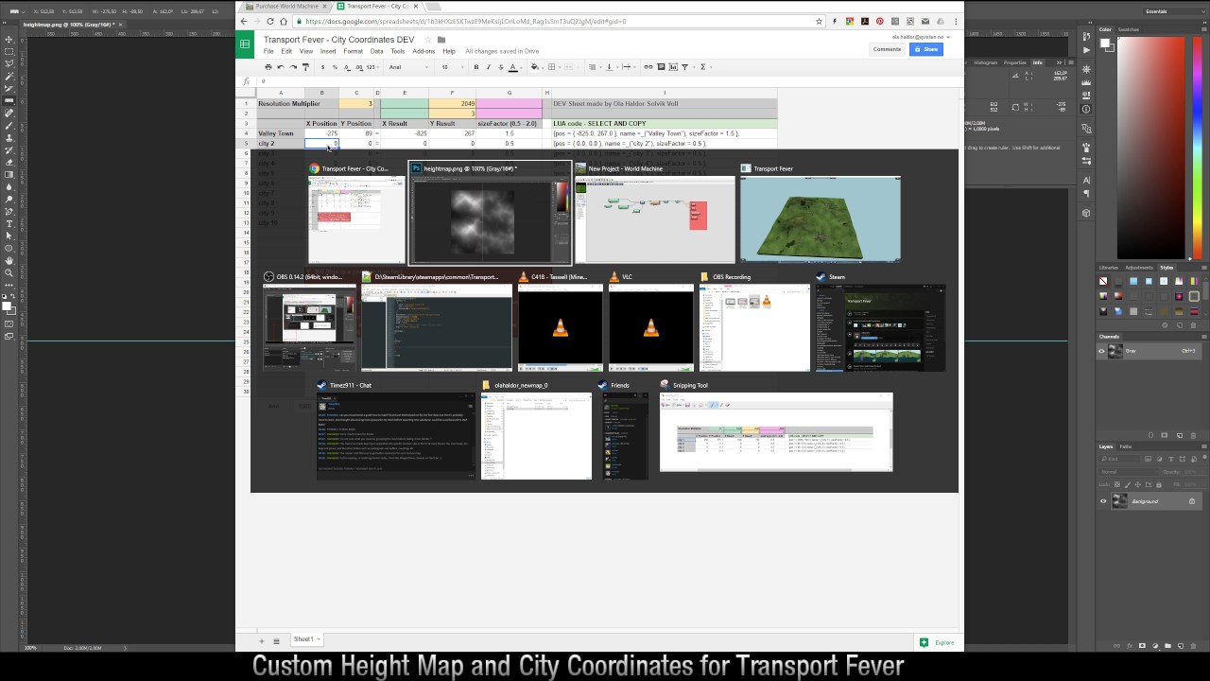Open the File menu in Sheets

268,51
